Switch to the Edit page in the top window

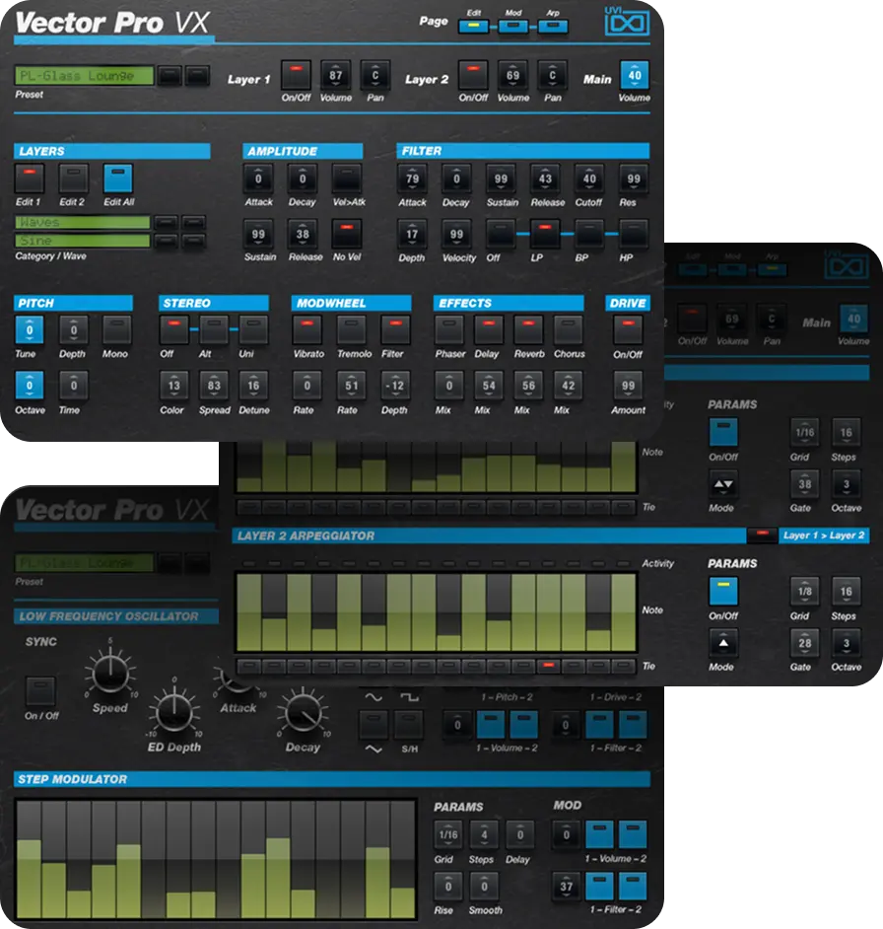[x=473, y=26]
